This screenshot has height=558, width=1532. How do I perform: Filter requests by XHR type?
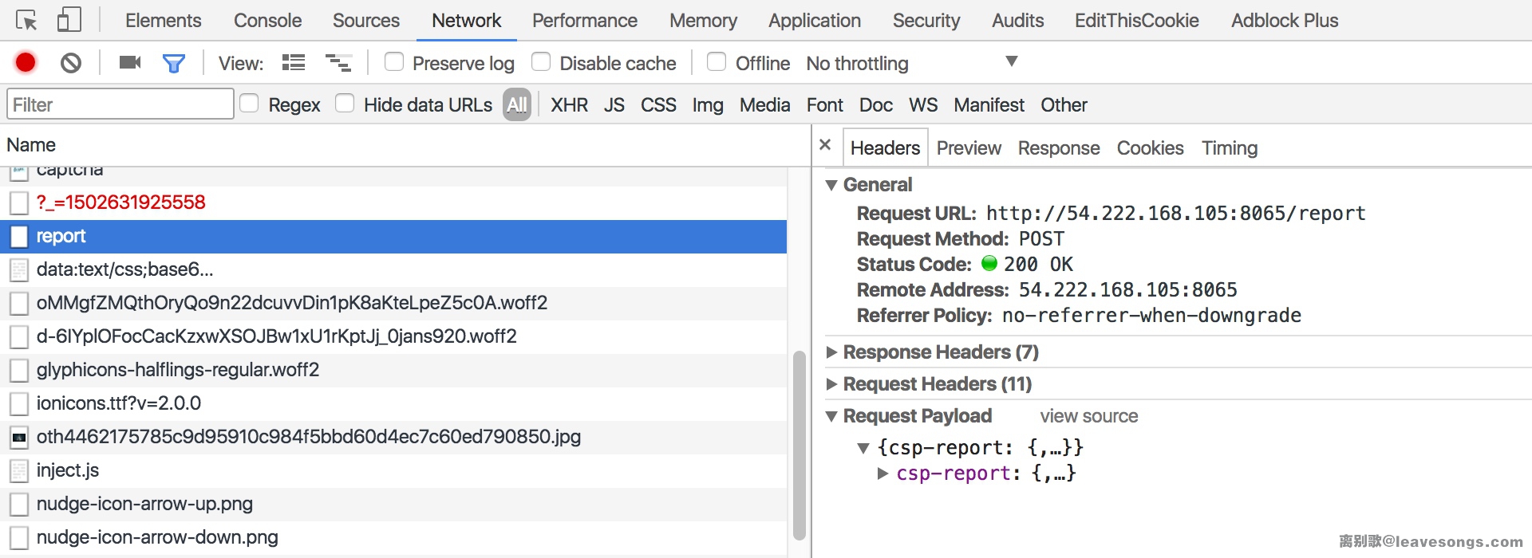[x=569, y=105]
